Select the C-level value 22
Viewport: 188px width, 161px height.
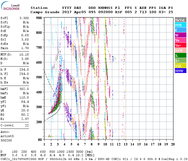tap(27, 125)
